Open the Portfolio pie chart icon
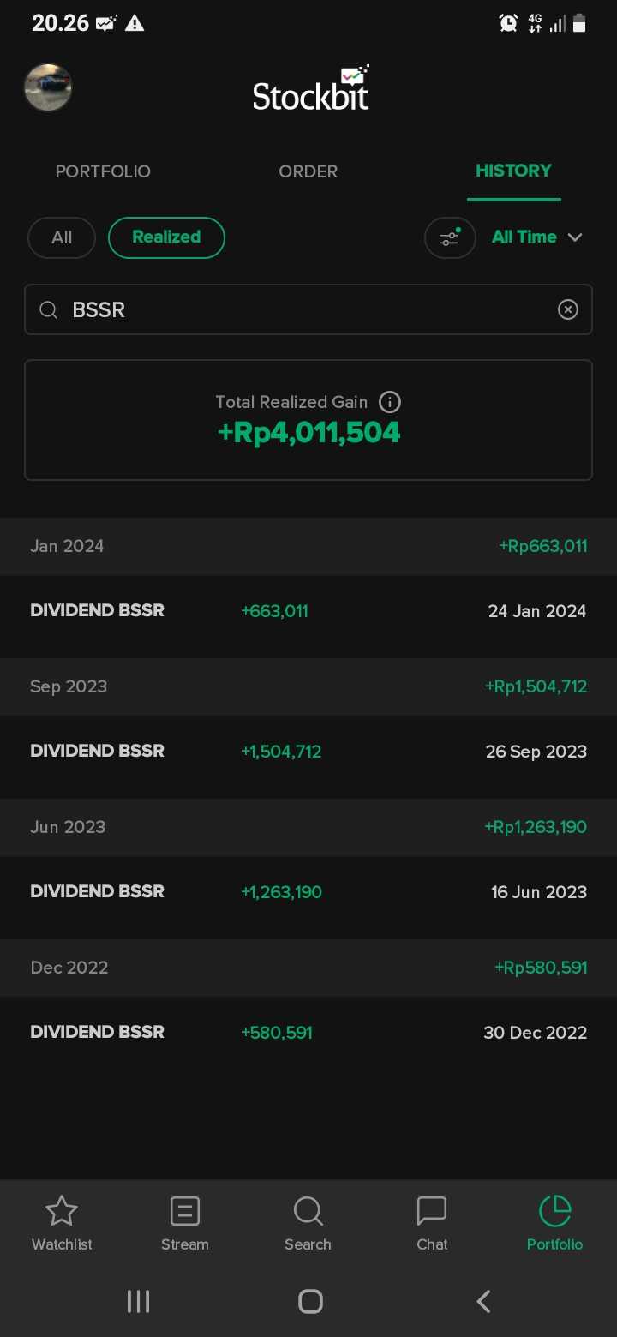This screenshot has width=617, height=1337. 554,1212
